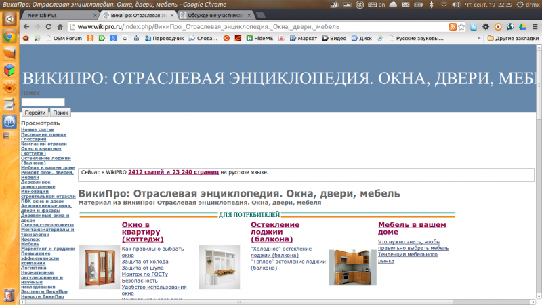The image size is (542, 305).
Task: Switch to Обсуждение участника tab
Action: [x=215, y=15]
